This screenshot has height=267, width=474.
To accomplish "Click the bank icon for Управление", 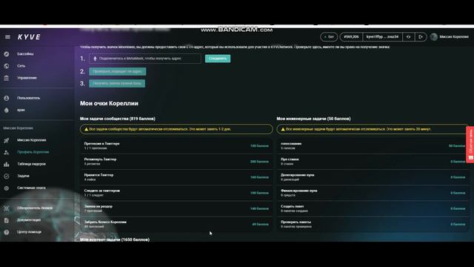I will (x=7, y=78).
